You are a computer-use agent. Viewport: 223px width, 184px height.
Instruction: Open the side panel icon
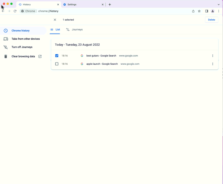click(x=207, y=11)
